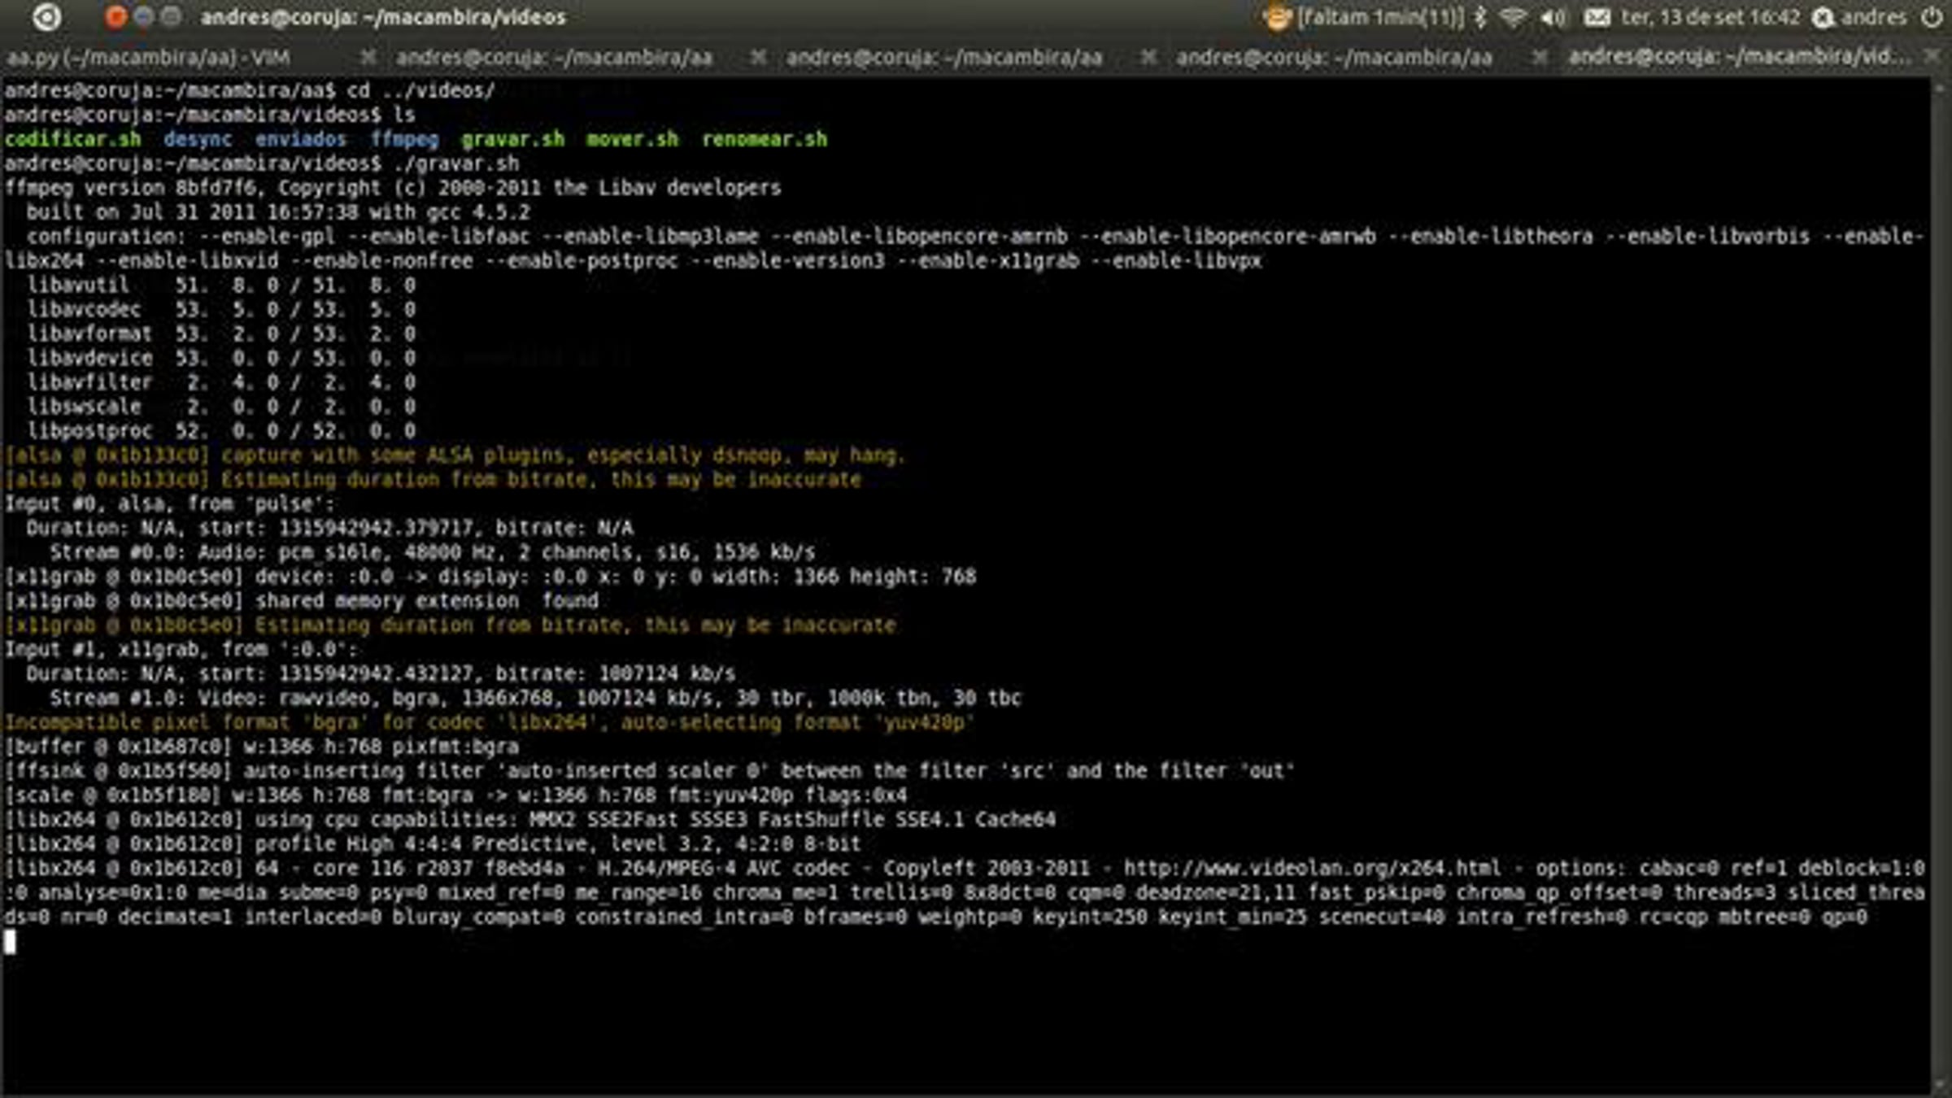The width and height of the screenshot is (1952, 1098).
Task: Maximize the terminal window
Action: tap(170, 17)
